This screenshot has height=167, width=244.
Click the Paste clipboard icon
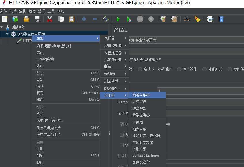coord(72,19)
